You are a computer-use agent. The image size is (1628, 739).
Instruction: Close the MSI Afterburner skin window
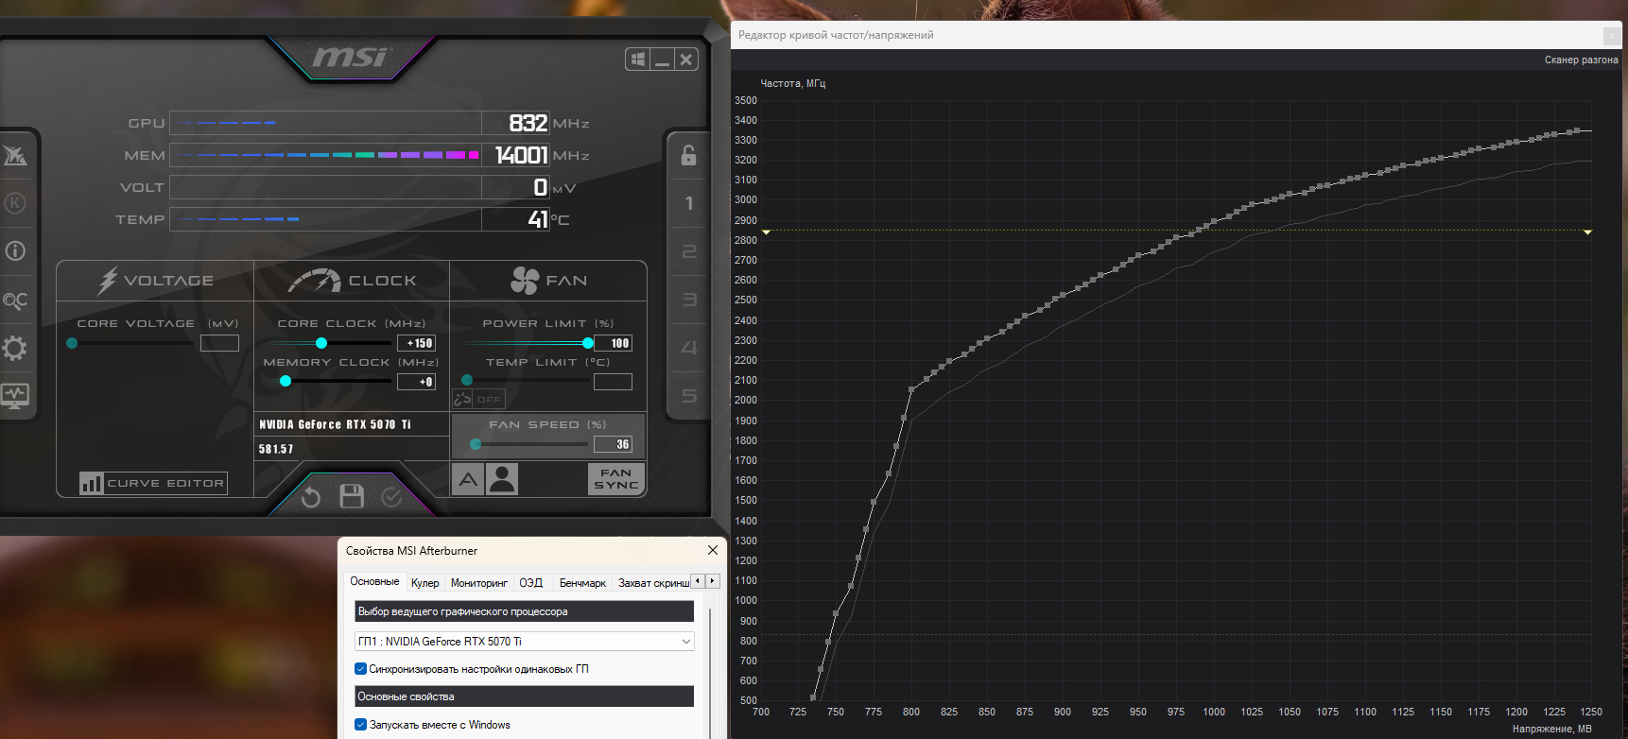tap(686, 60)
